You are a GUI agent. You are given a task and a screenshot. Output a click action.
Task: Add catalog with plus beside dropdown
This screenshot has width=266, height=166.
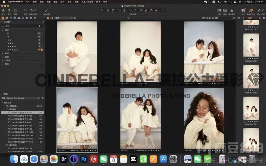(x=43, y=98)
